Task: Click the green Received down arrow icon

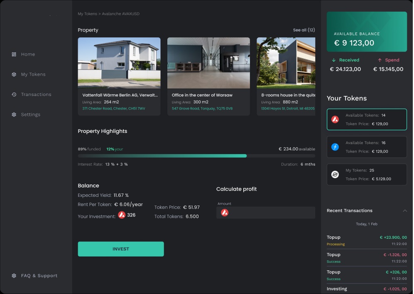Action: [334, 60]
